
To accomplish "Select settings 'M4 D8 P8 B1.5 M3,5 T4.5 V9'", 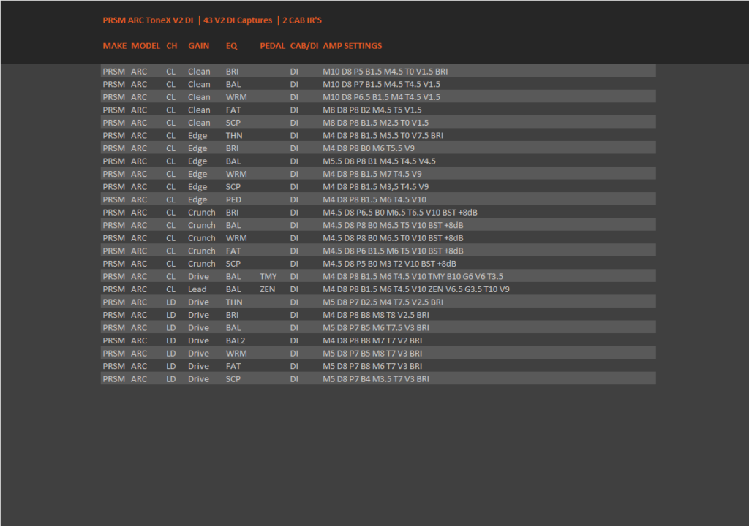I will [x=376, y=187].
